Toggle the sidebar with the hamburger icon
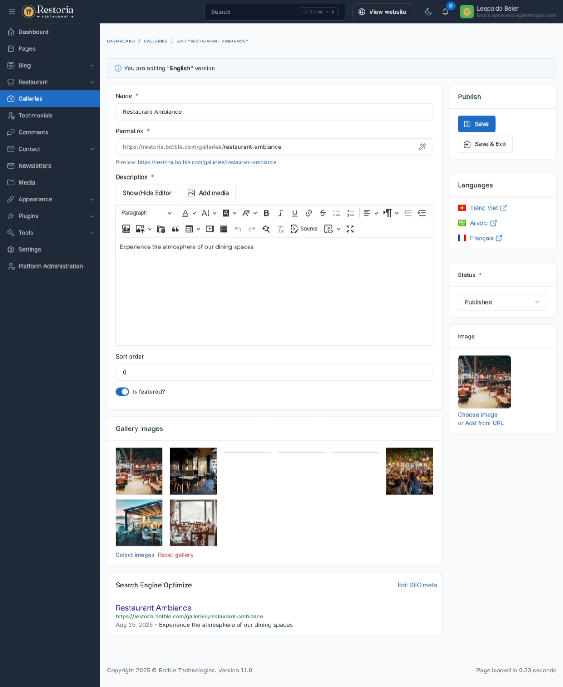Screen dimensions: 563x687 [12, 12]
